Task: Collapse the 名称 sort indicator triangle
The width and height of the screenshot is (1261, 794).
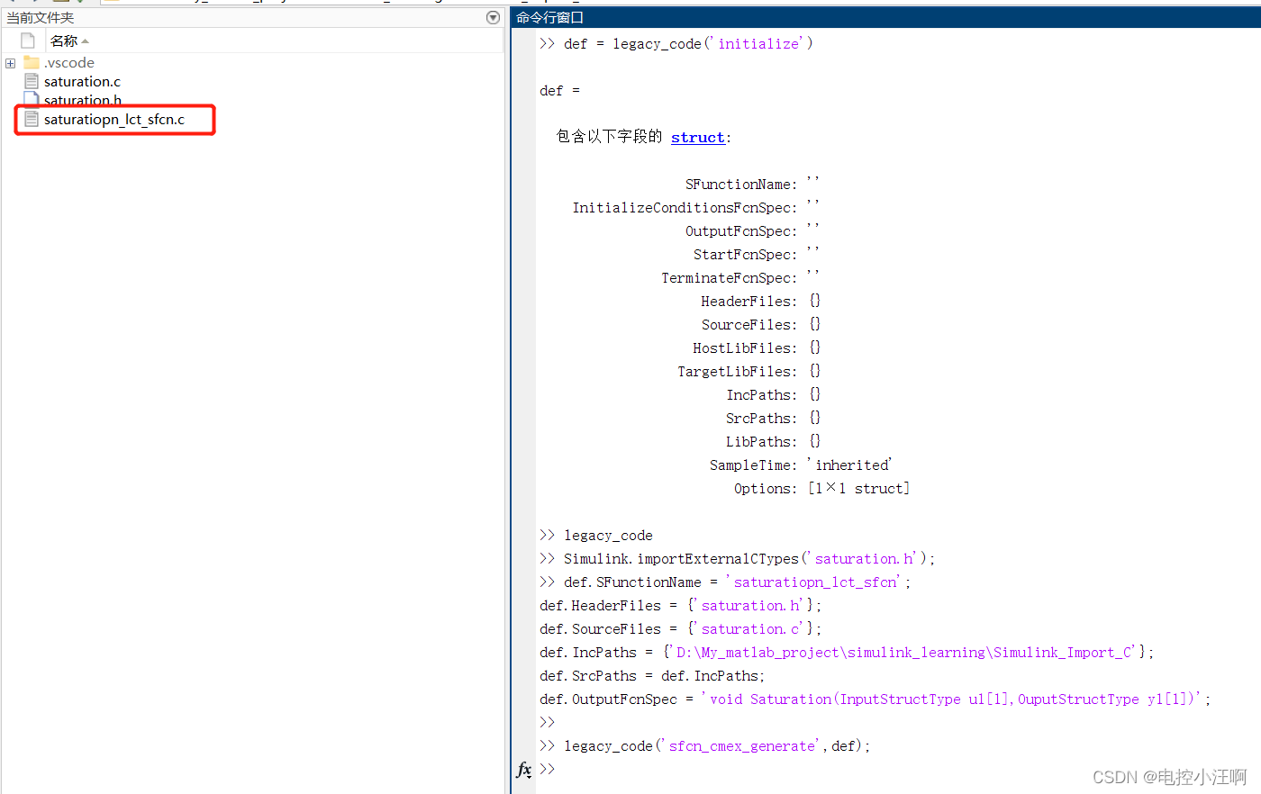Action: click(x=85, y=40)
